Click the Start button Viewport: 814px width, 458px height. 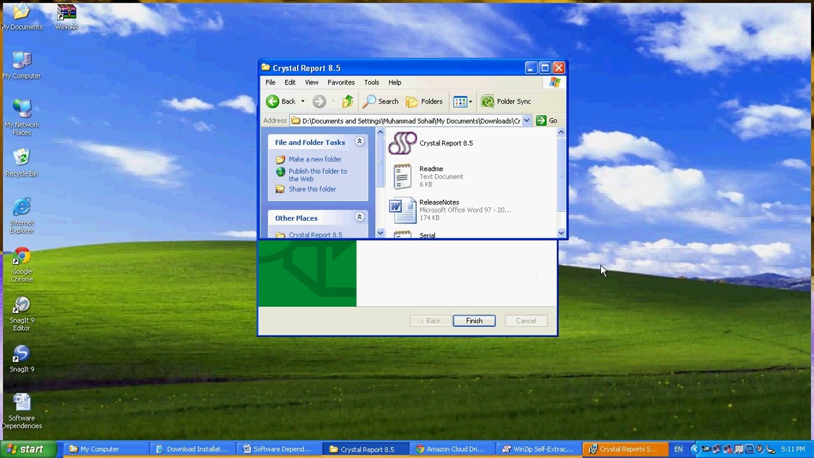pyautogui.click(x=27, y=449)
